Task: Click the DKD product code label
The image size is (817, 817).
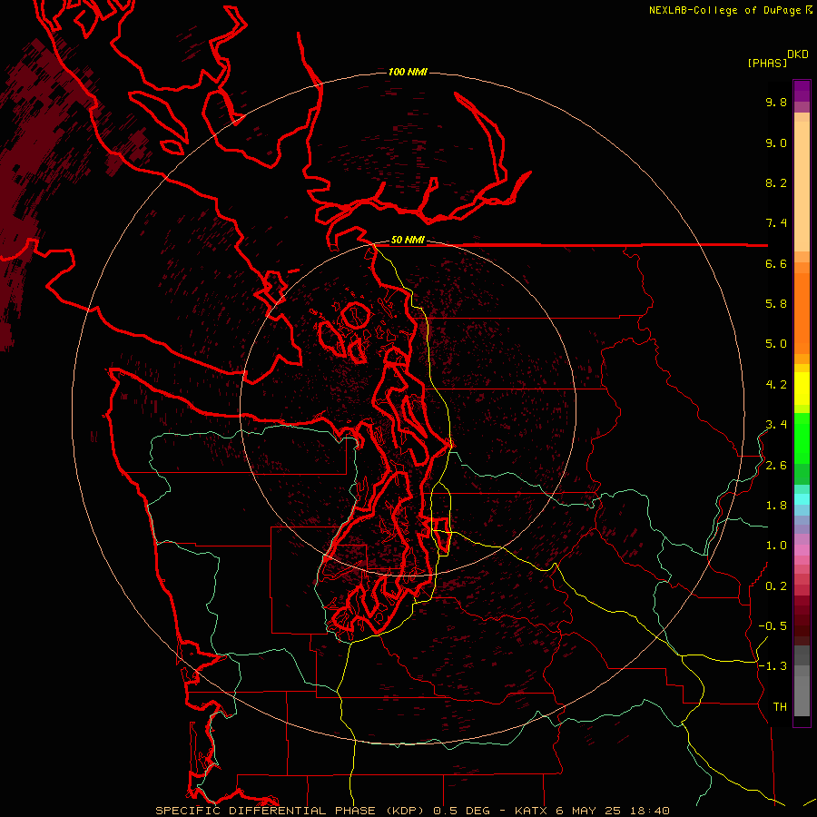Action: (x=798, y=54)
